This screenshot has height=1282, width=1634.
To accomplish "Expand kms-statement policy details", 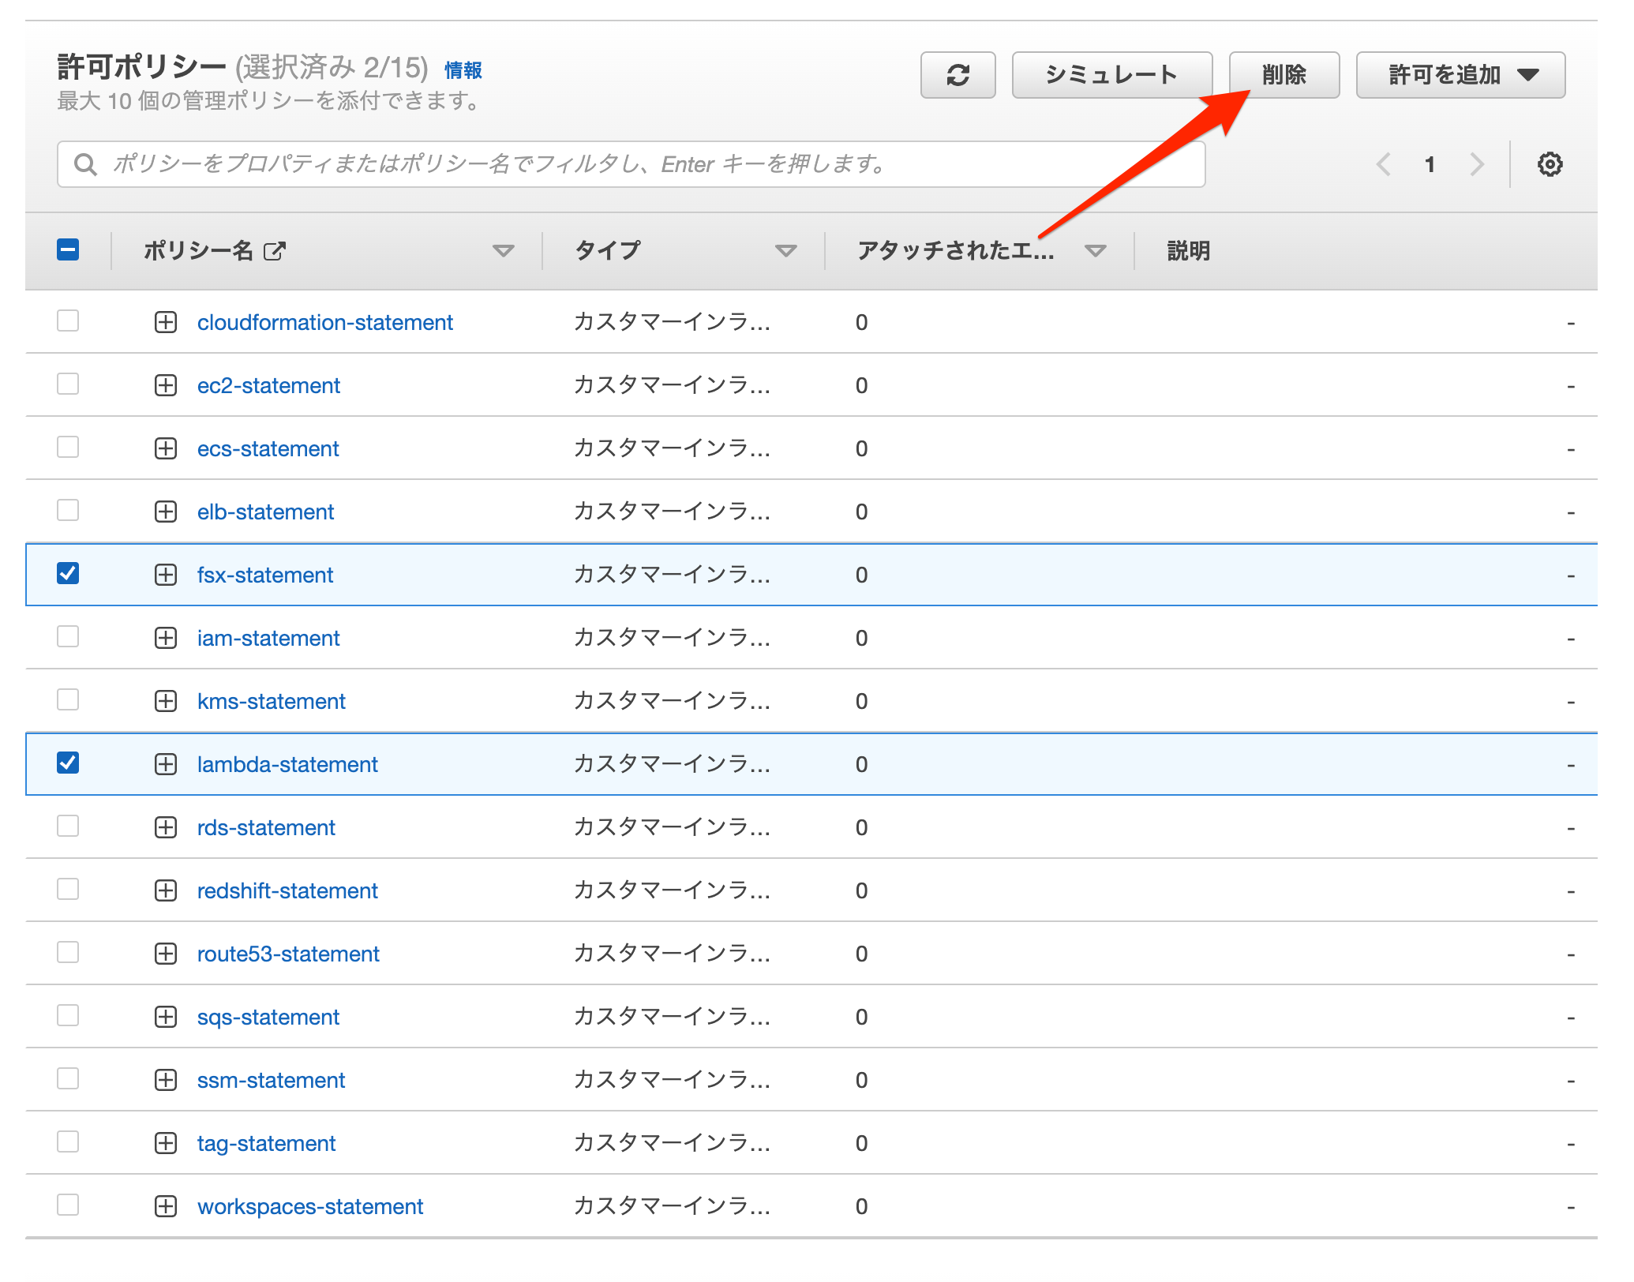I will tap(165, 701).
